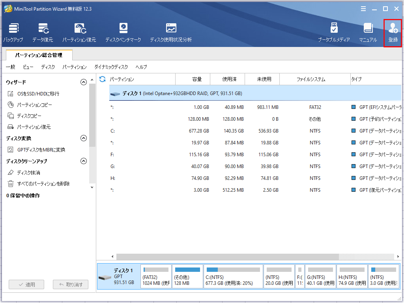Click sidebar scrollbar up arrow
The width and height of the screenshot is (404, 303).
click(92, 80)
